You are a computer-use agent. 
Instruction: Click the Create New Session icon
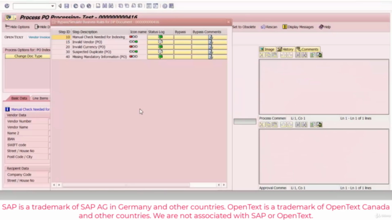tap(149, 5)
